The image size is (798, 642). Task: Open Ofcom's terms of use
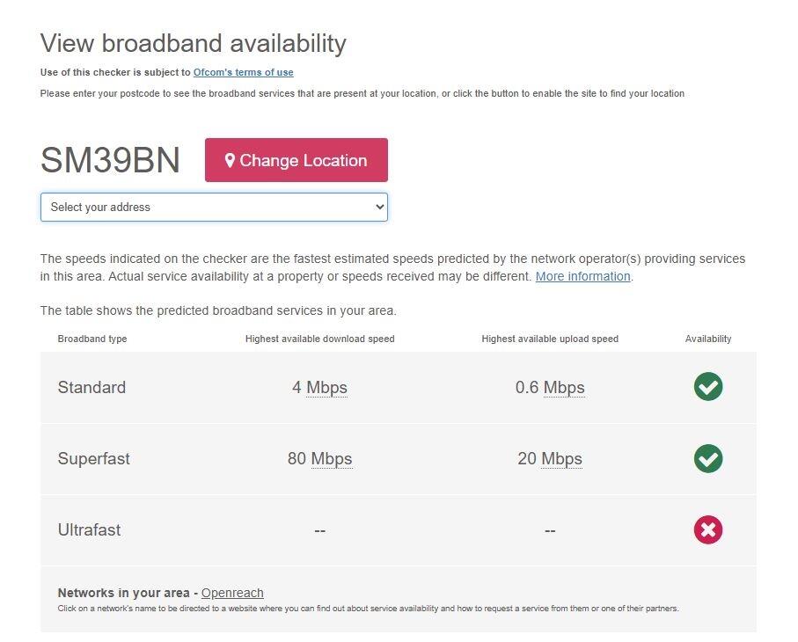[x=243, y=73]
